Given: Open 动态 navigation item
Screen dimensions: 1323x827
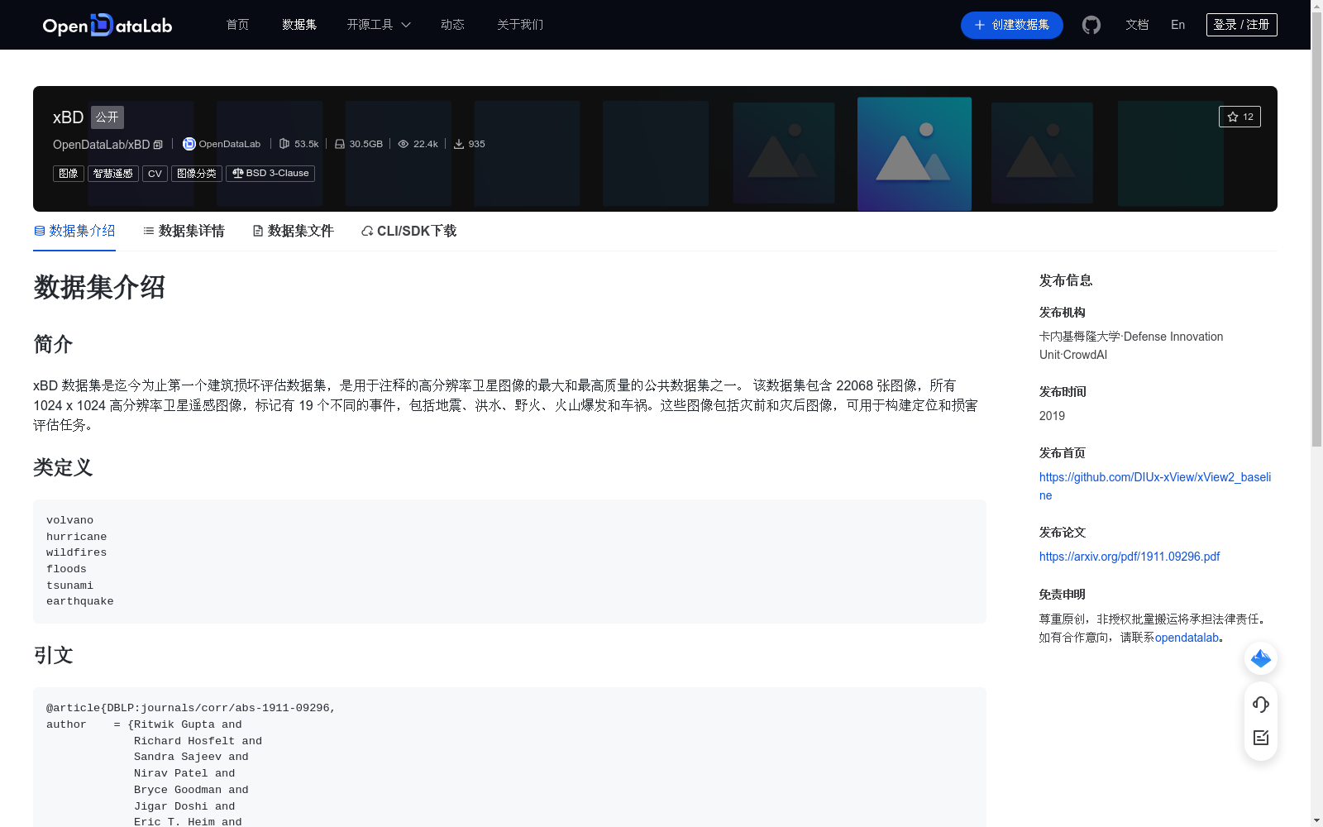Looking at the screenshot, I should pyautogui.click(x=452, y=25).
